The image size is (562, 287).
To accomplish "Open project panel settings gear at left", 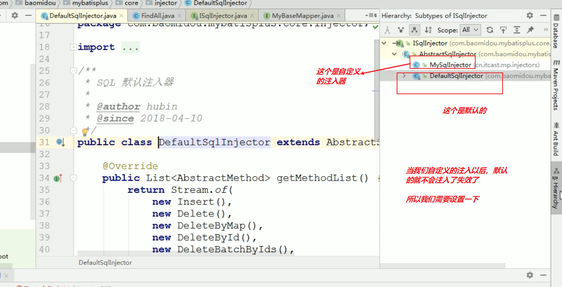I will [14, 15].
